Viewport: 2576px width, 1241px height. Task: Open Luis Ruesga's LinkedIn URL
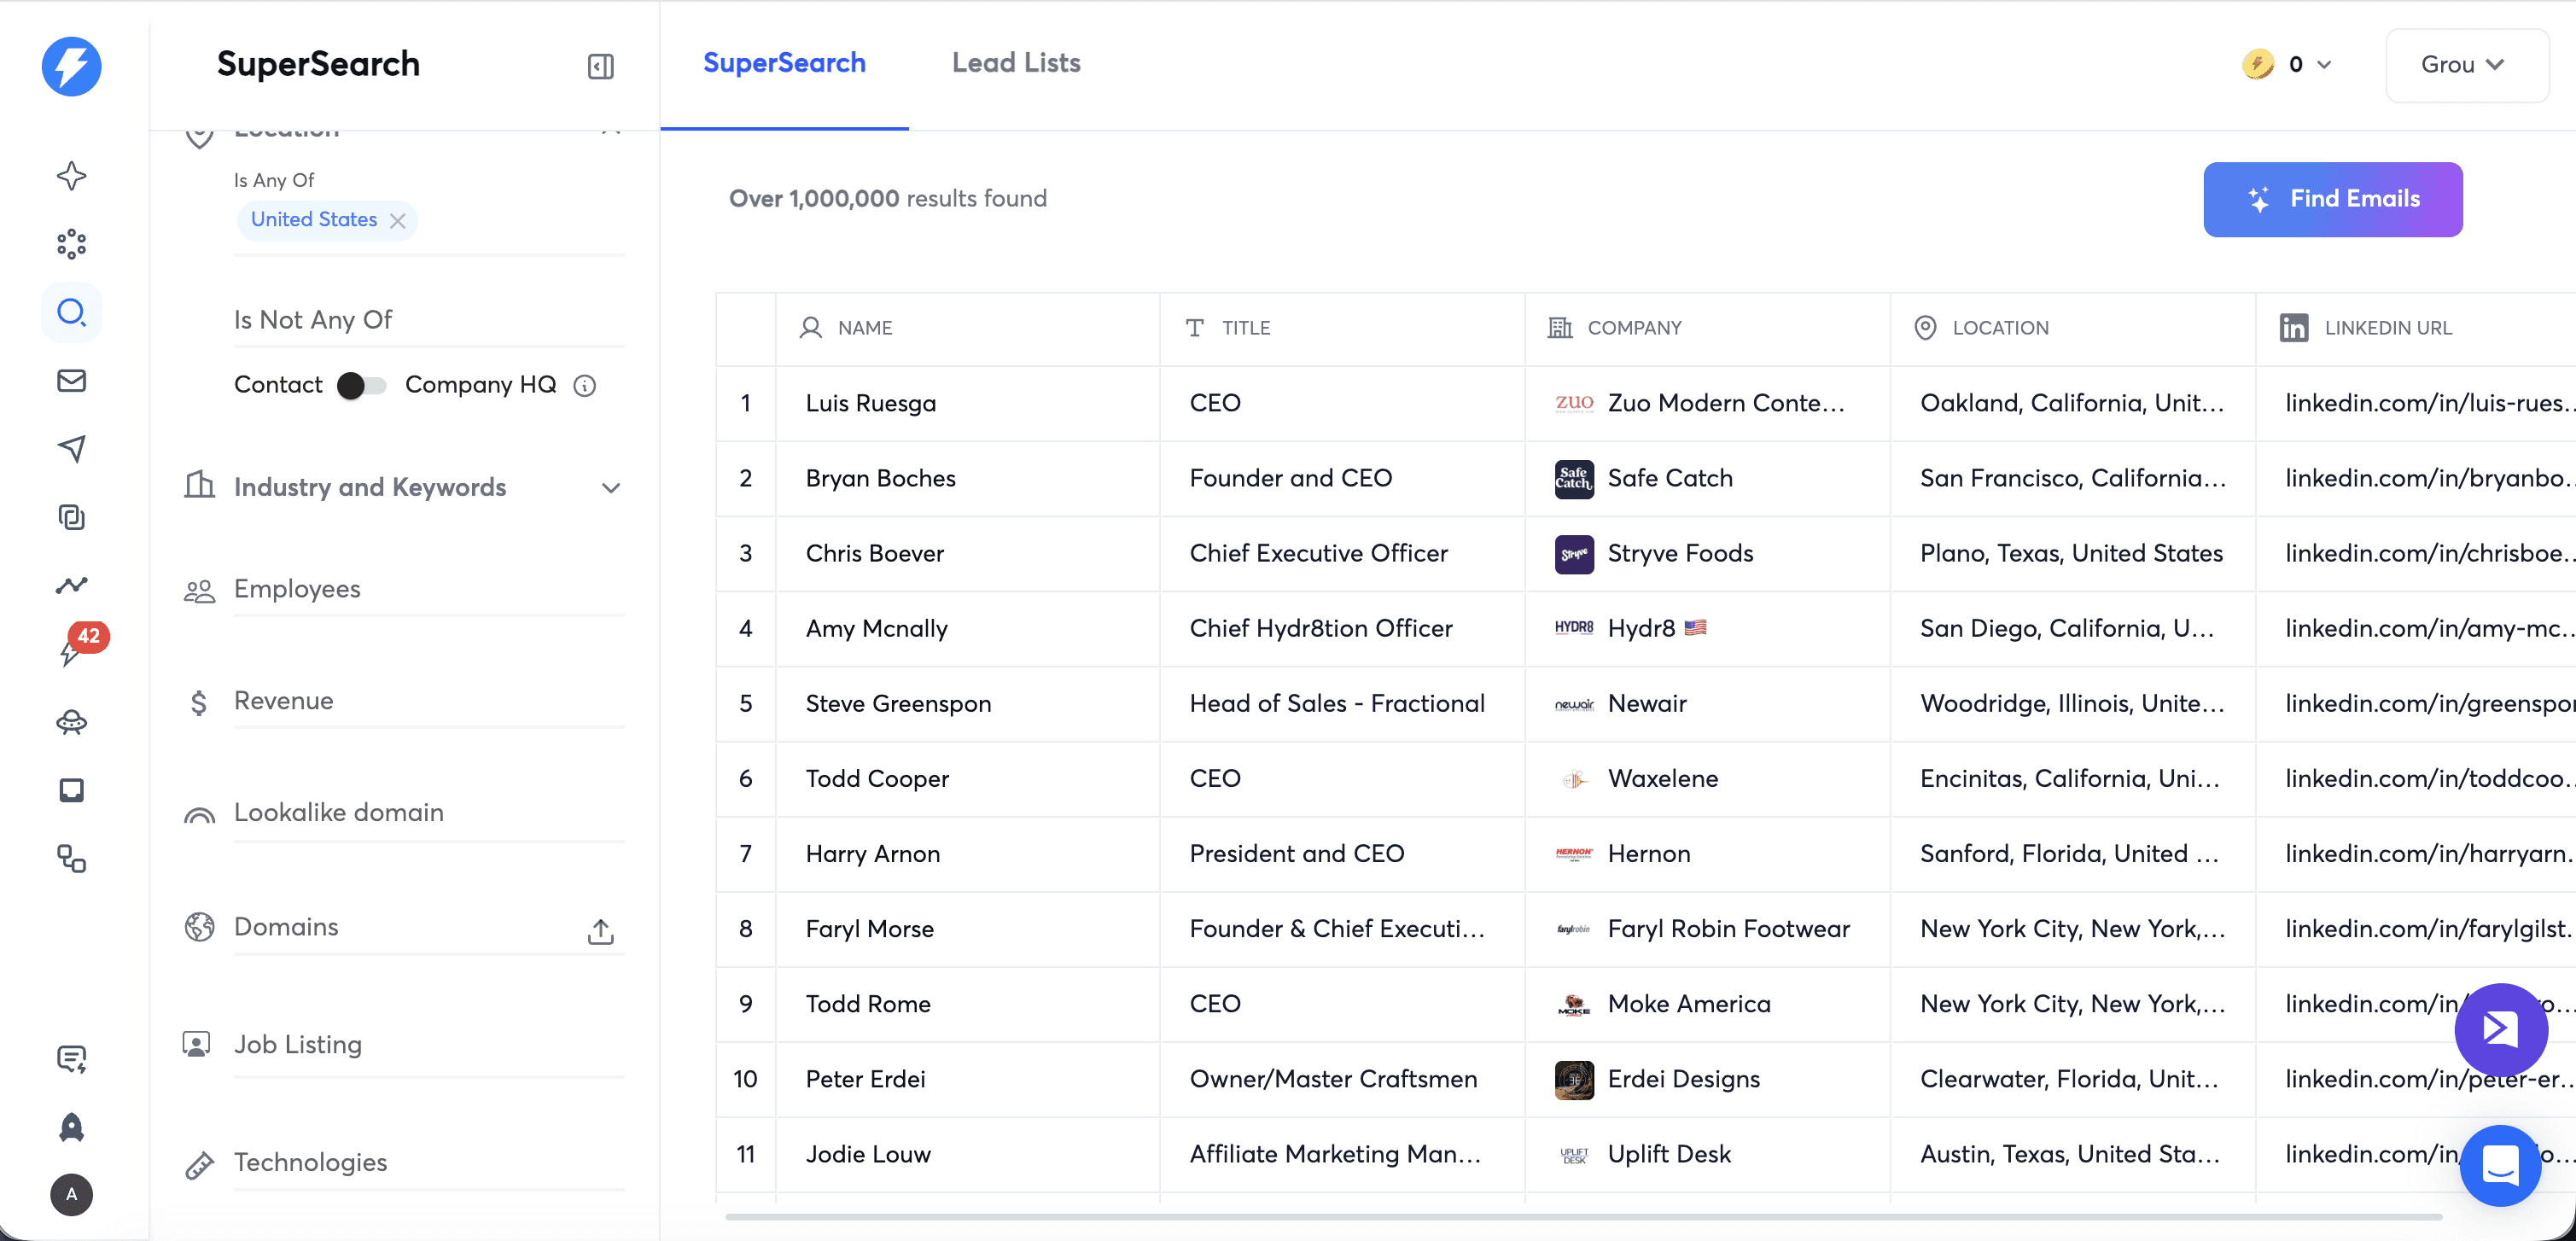click(2428, 403)
